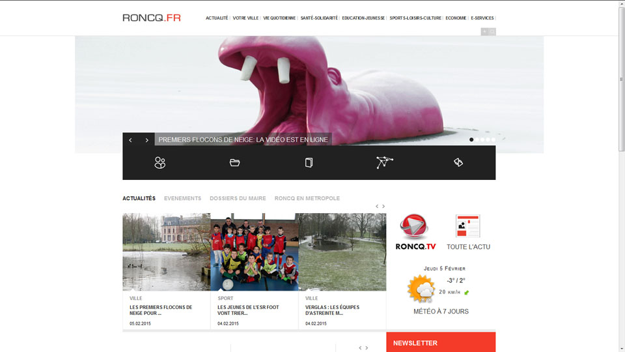Open the SANTÉ-SOLIDARITÉ menu

pyautogui.click(x=319, y=18)
